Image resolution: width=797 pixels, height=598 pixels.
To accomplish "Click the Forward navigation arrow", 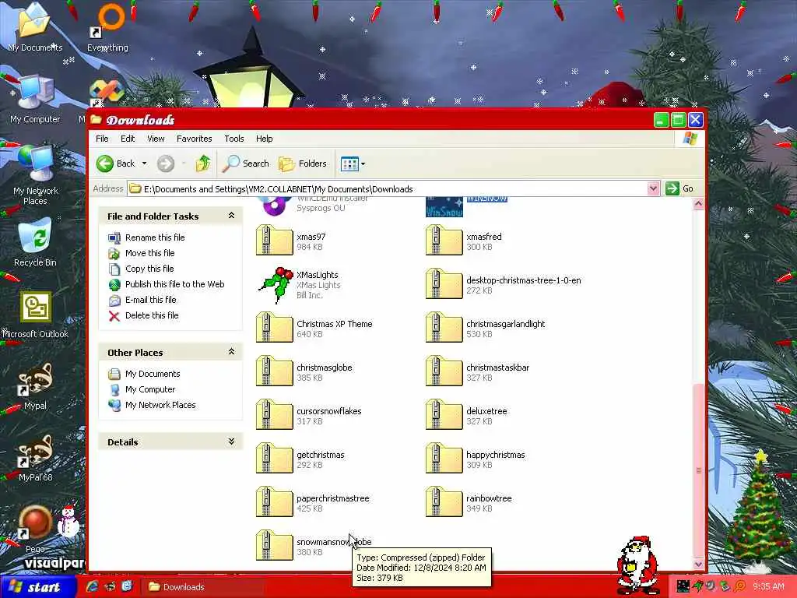I will (165, 164).
